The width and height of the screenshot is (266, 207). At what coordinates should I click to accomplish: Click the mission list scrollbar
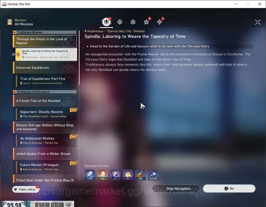[79, 58]
